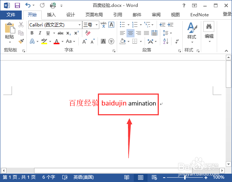Screen dimensions: 232x182
Task: Click the vertical scrollbar down arrow
Action: pos(228,164)
